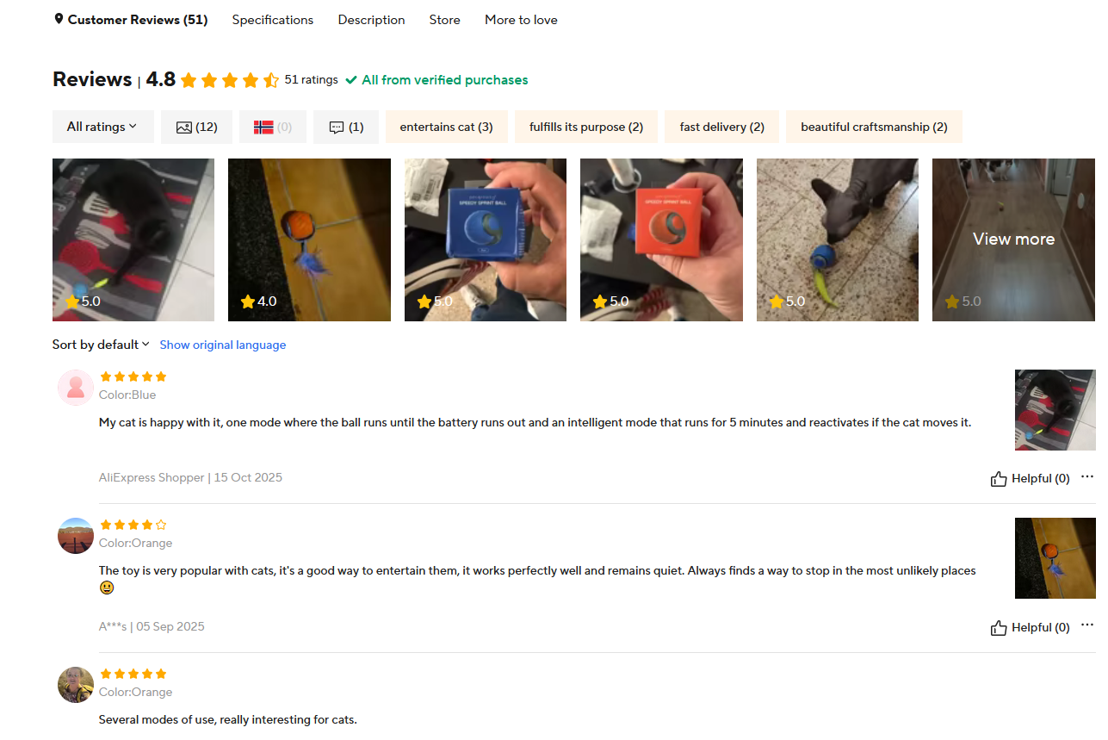The image size is (1108, 740).
Task: Mark the 15 Oct 2025 review helpful
Action: (x=1031, y=478)
